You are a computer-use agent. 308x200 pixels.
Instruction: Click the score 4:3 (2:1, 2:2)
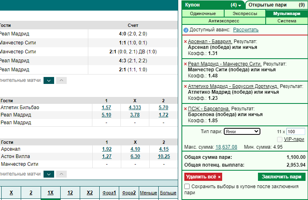coord(133,61)
